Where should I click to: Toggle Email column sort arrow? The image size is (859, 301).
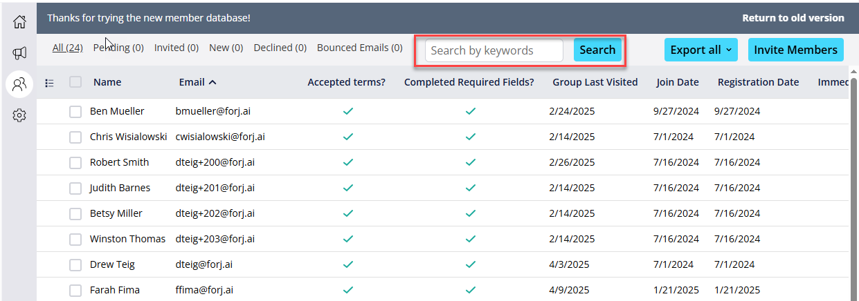tap(213, 82)
